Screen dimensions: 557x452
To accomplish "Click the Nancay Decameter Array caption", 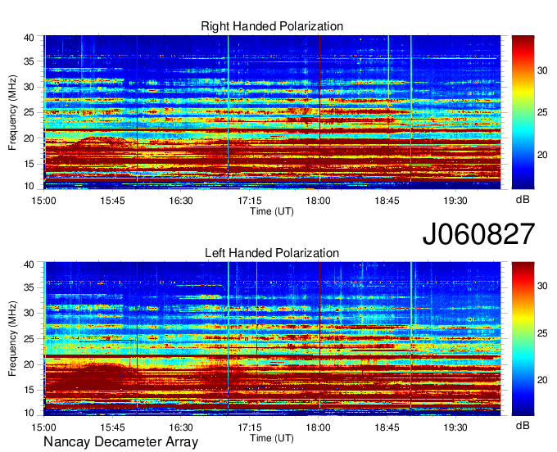I will 120,442.
